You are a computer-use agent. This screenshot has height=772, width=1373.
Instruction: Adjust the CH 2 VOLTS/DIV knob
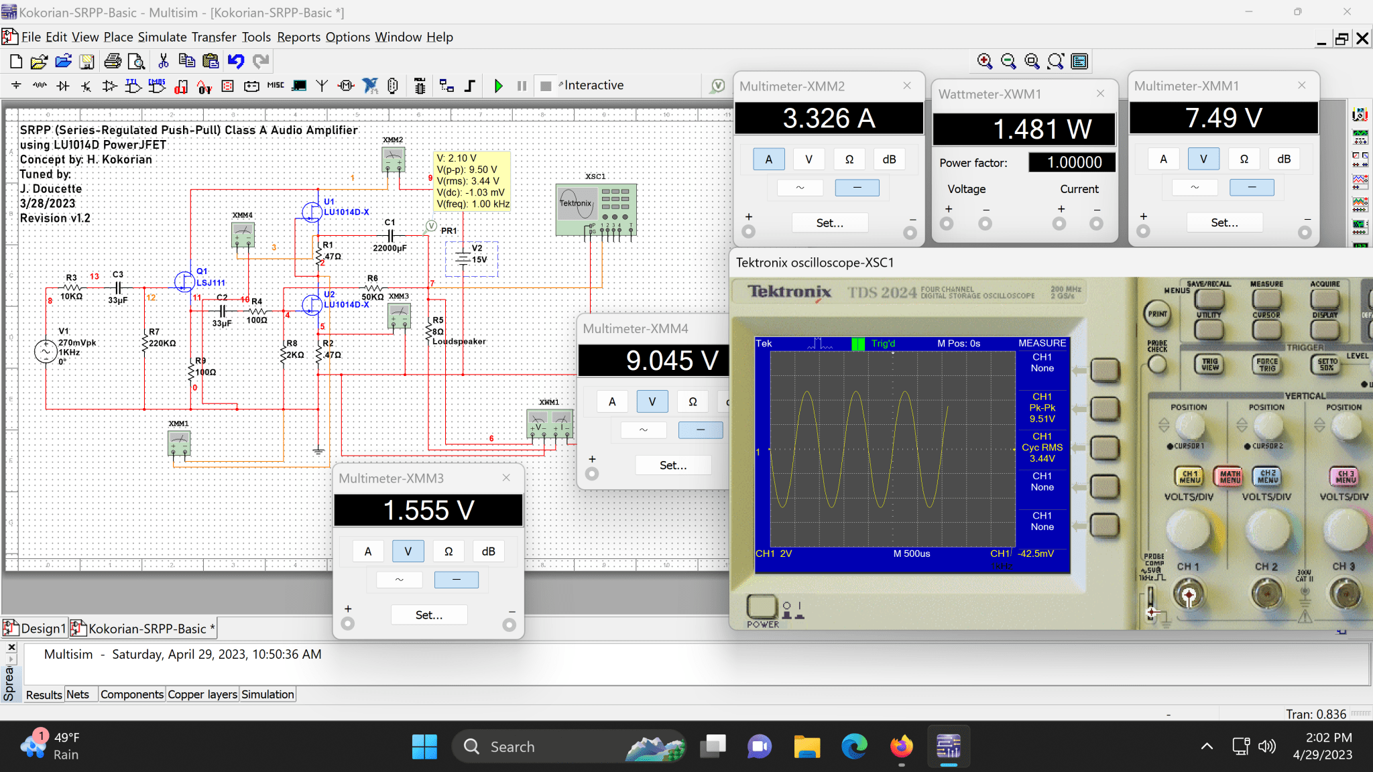(x=1266, y=529)
